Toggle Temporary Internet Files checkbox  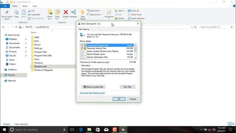(82, 48)
